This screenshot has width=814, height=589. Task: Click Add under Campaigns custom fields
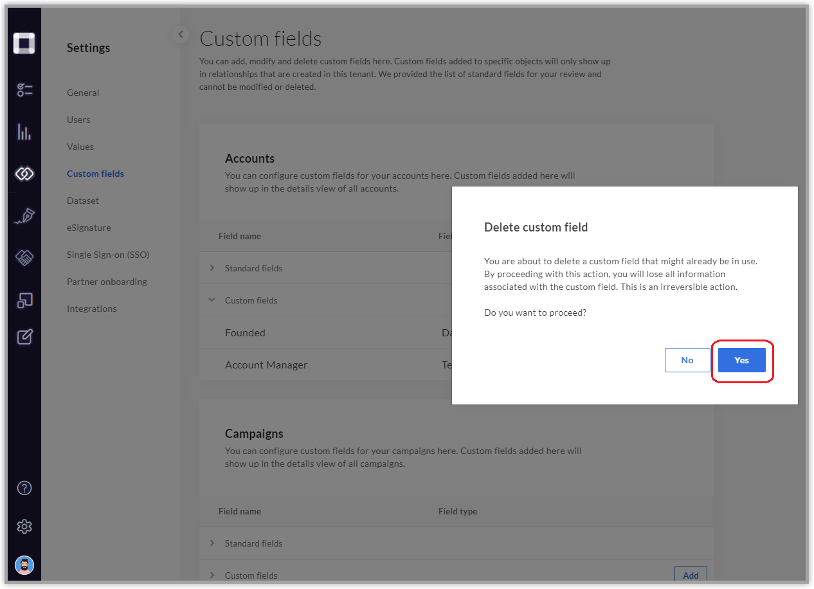[x=691, y=575]
